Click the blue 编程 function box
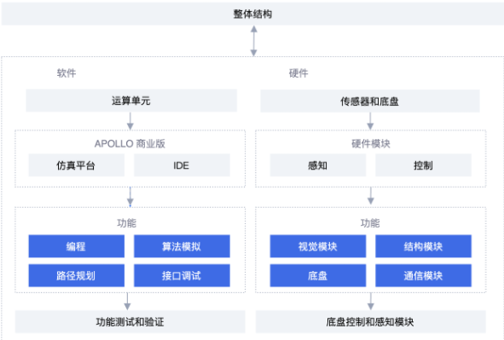Screen dimensions: 504x340 pos(77,246)
